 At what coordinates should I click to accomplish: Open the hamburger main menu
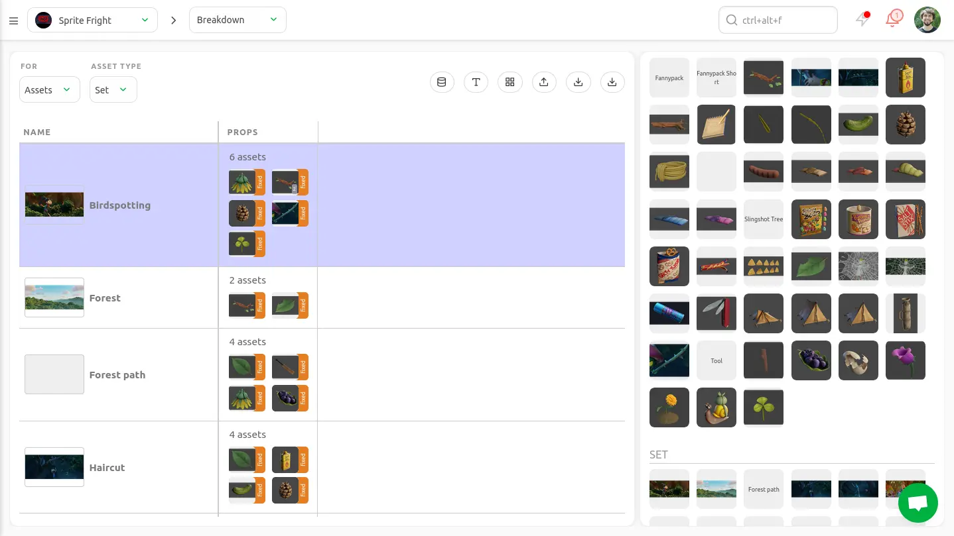tap(13, 21)
